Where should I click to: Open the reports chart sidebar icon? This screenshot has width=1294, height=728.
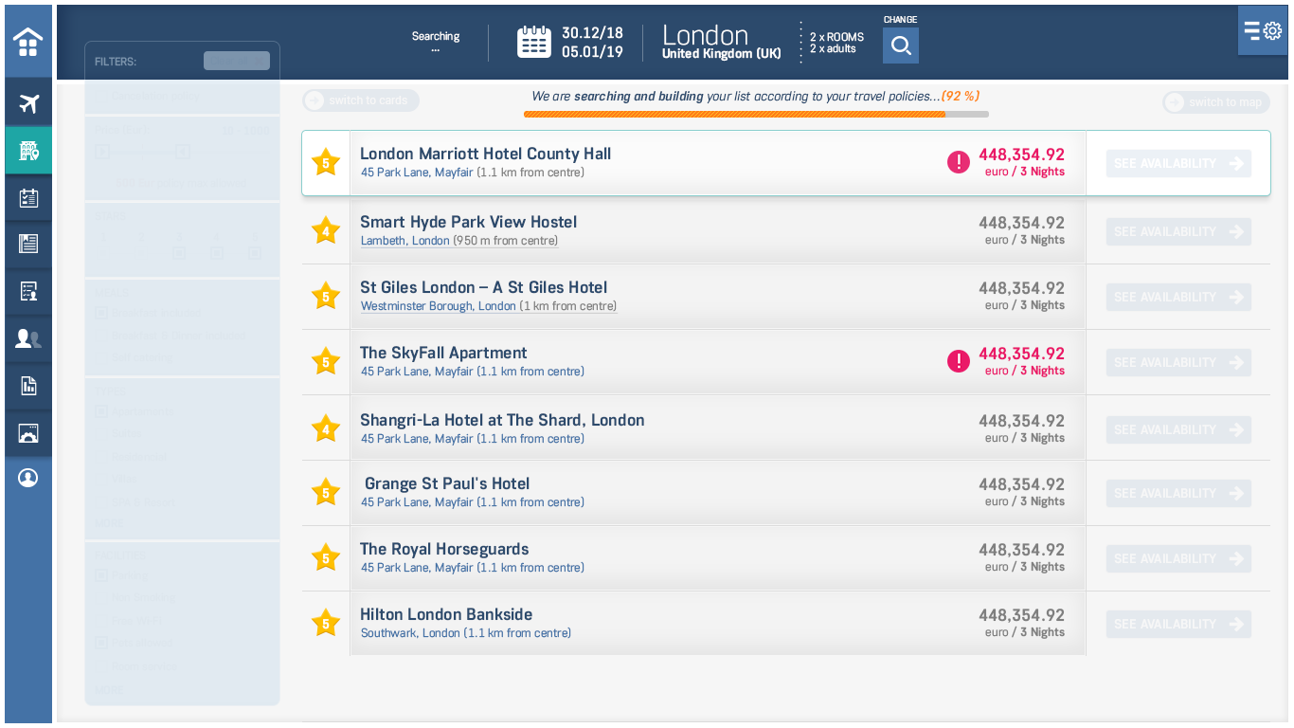click(28, 385)
